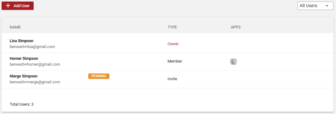The width and height of the screenshot is (336, 114).
Task: Open Homer Simpson's user entry
Action: click(x=168, y=62)
